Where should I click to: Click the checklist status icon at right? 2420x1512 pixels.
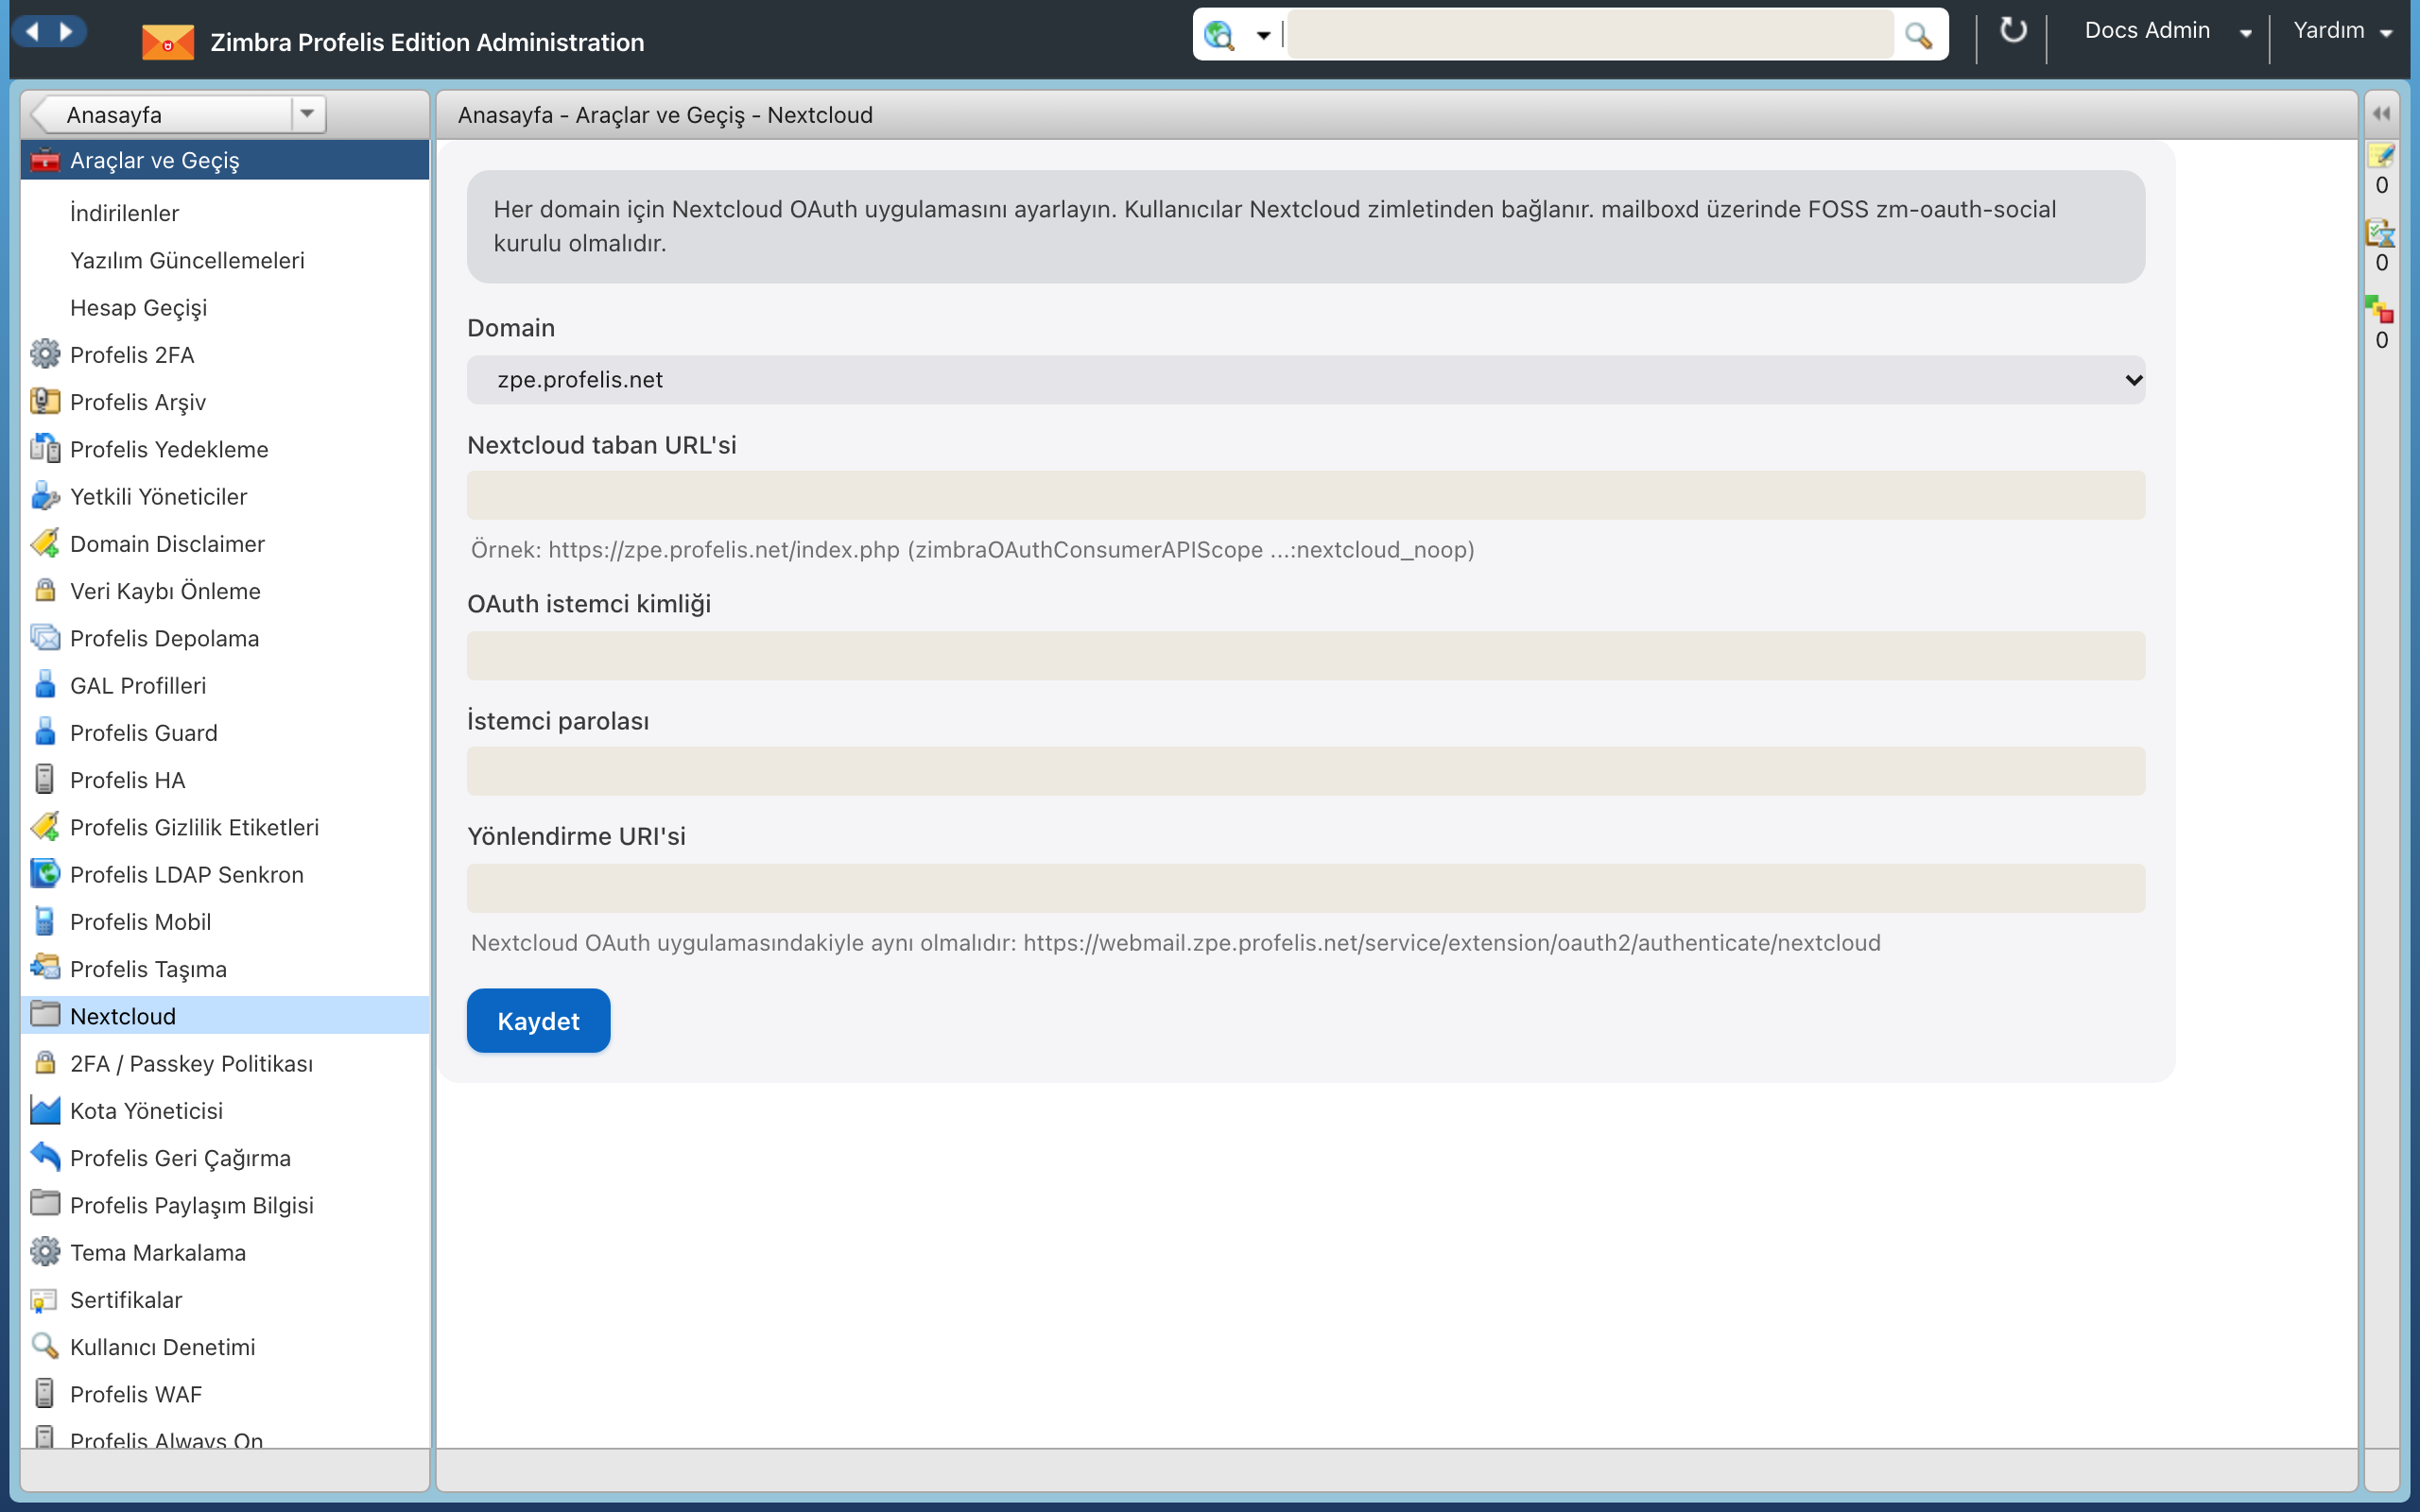tap(2380, 233)
